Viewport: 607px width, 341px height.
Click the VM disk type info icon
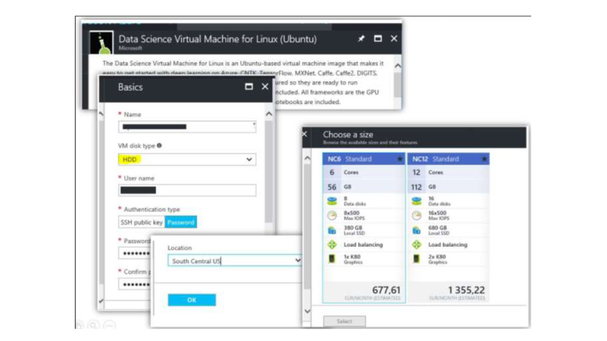click(159, 146)
